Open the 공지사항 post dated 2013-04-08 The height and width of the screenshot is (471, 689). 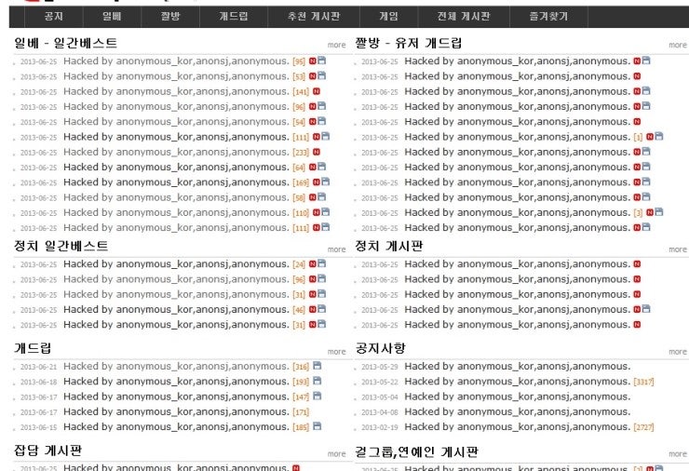tap(517, 411)
